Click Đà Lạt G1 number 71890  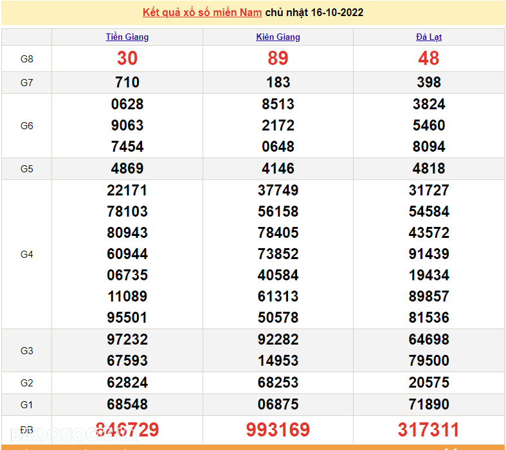coord(429,404)
